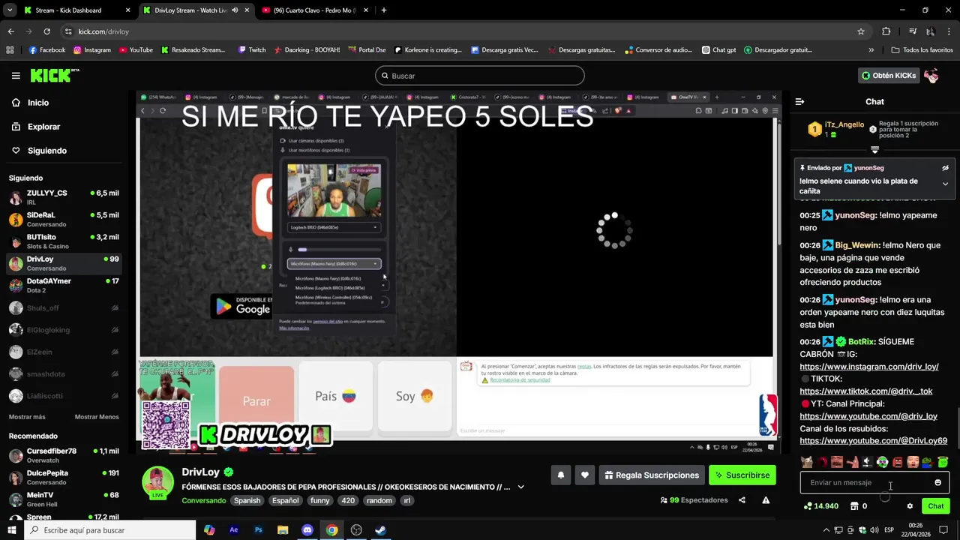Screen dimensions: 960x540
Task: Open the user profile avatar menu
Action: 931,76
